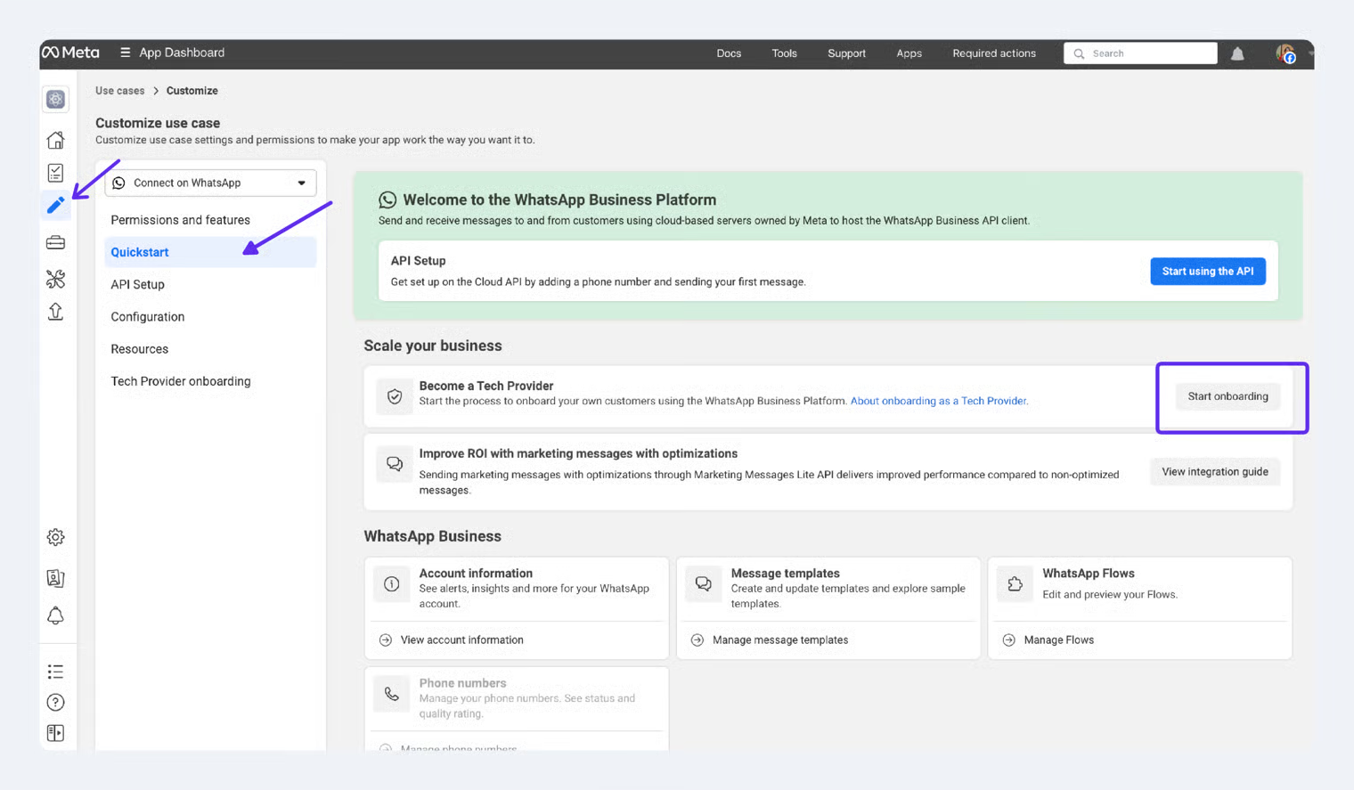Click the checklist icon in sidebar

tap(55, 173)
